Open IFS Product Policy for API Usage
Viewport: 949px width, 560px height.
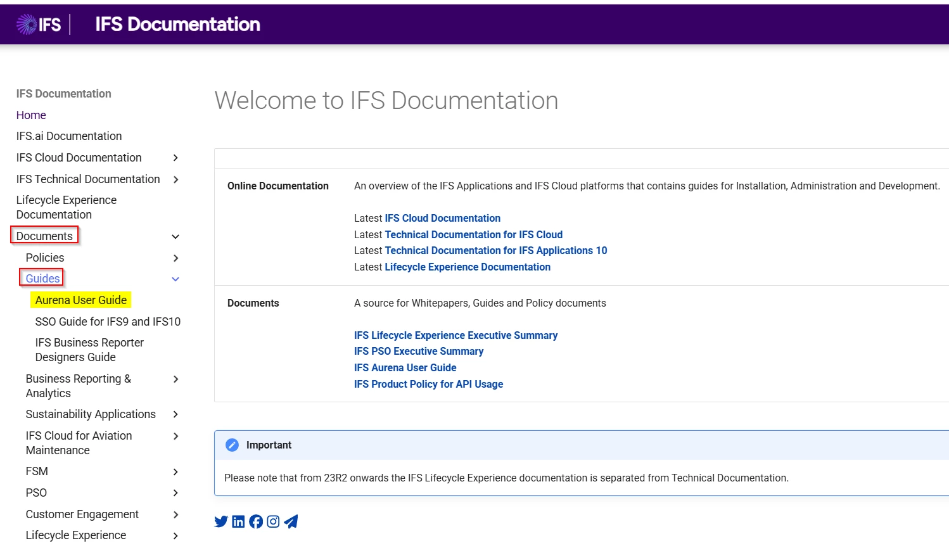(x=428, y=384)
